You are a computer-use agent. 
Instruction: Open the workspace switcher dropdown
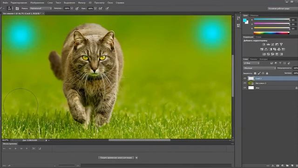(x=283, y=8)
